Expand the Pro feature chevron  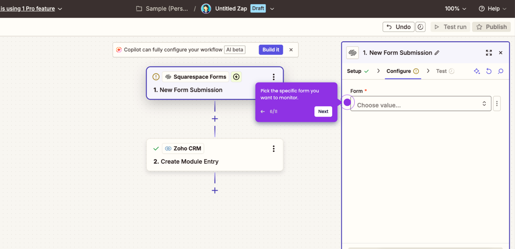(x=60, y=9)
